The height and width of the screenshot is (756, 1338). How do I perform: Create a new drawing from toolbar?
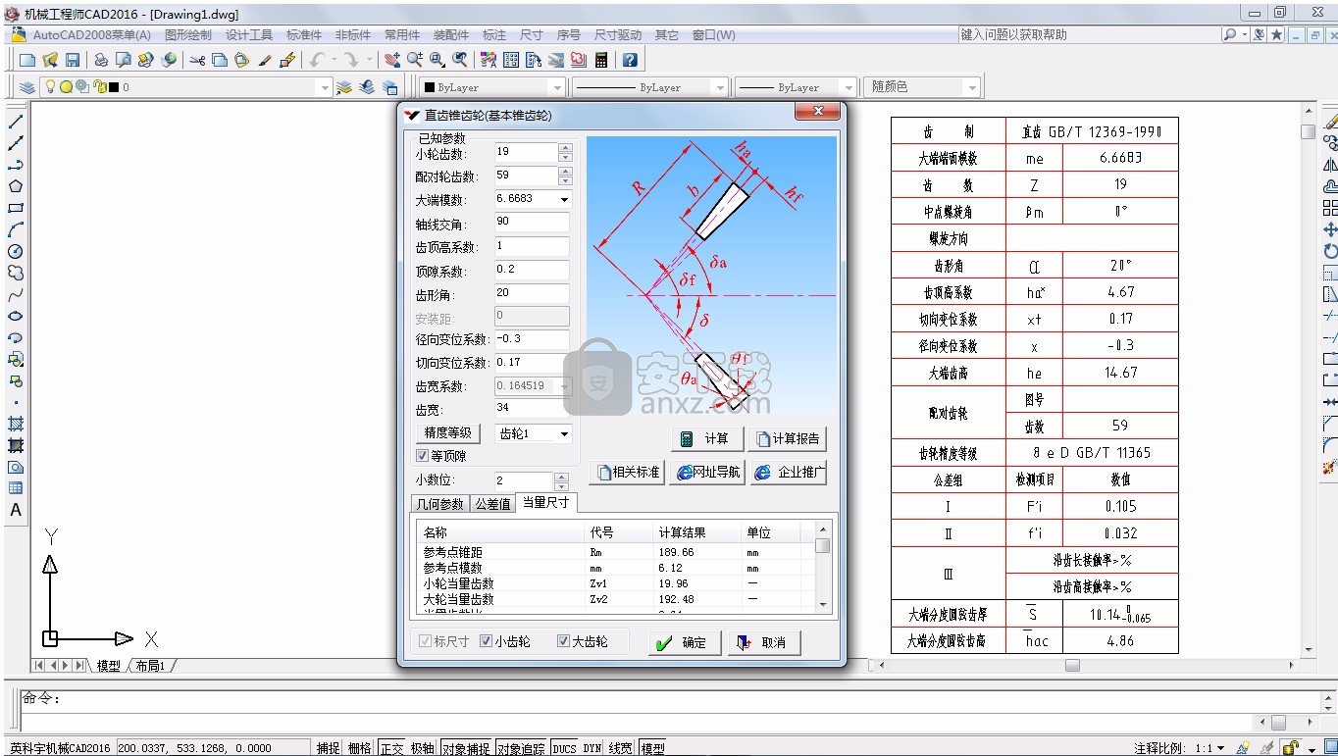point(27,60)
